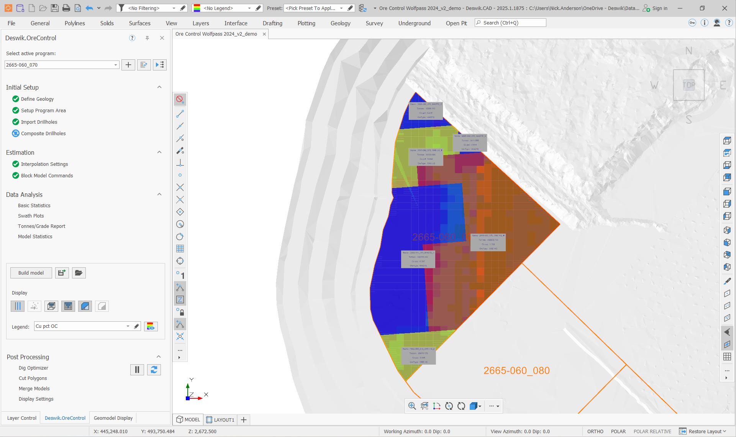Collapse the Post Processing section
Screen dimensions: 736x437
pos(159,357)
